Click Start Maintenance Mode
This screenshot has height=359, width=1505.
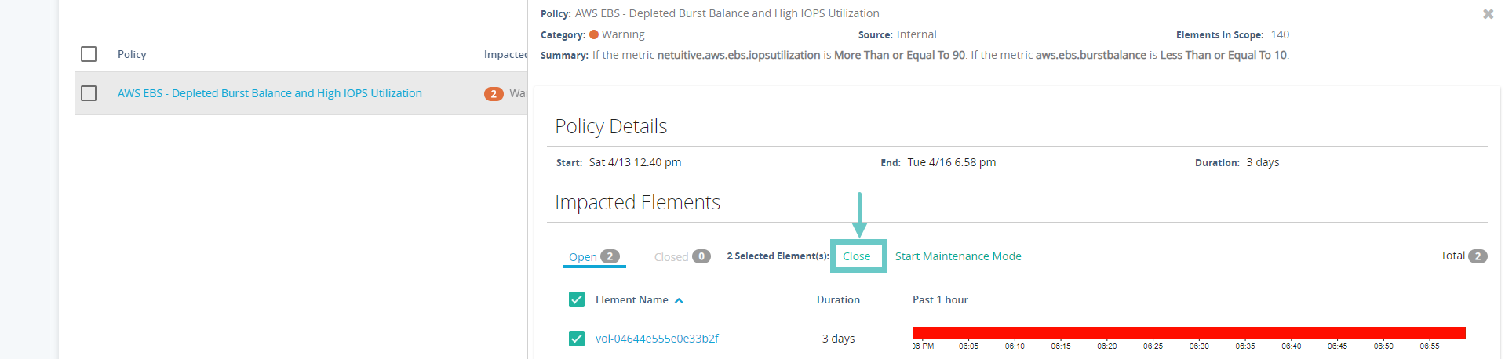click(x=958, y=256)
